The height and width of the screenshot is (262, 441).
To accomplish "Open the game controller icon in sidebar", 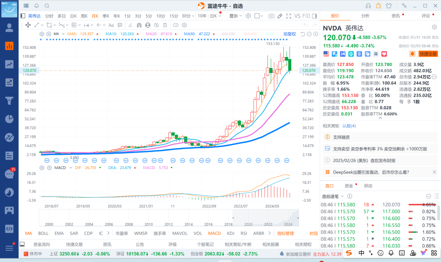I will (9, 210).
